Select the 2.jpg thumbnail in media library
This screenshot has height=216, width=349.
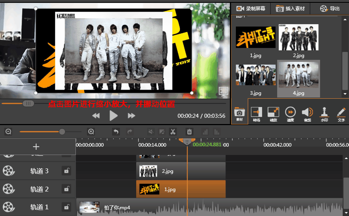click(299, 37)
